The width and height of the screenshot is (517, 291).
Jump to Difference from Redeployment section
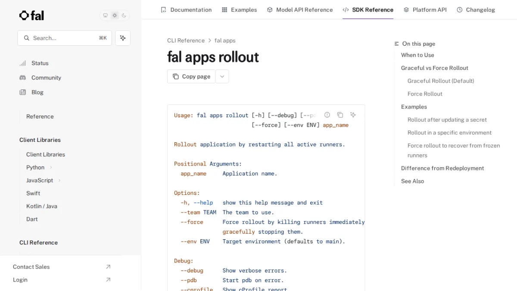point(442,168)
